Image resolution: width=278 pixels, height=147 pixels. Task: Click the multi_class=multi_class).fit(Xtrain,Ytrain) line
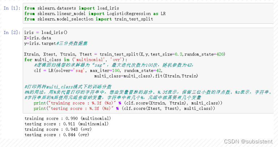pyautogui.click(x=146, y=76)
